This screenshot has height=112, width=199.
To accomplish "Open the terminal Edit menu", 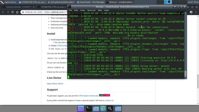I will [x=76, y=10].
